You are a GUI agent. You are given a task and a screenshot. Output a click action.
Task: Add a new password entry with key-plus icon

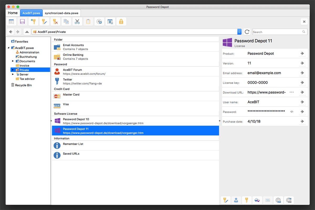click(33, 22)
